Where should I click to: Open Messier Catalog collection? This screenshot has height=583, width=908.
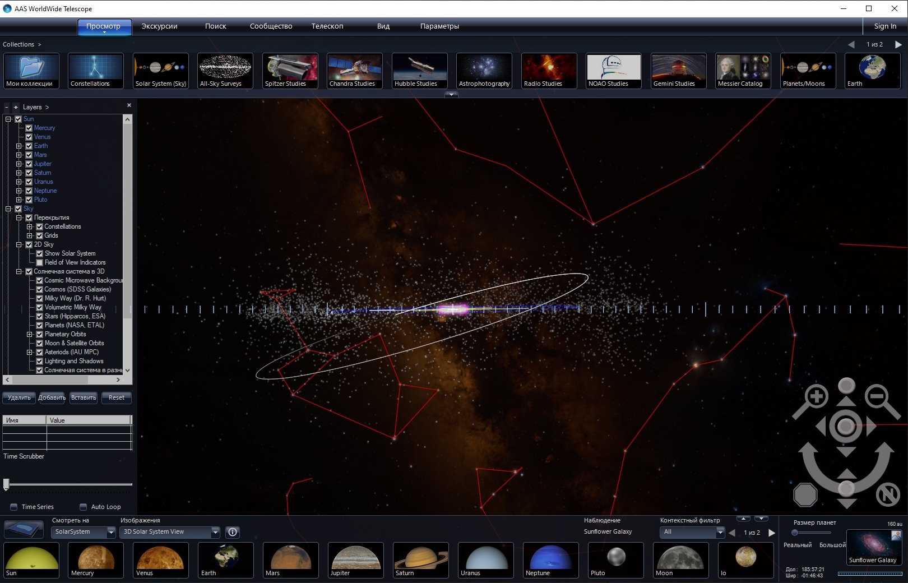743,71
